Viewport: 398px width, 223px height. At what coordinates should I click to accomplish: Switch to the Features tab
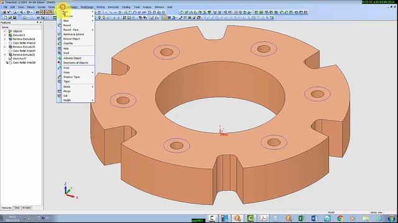tap(6, 208)
